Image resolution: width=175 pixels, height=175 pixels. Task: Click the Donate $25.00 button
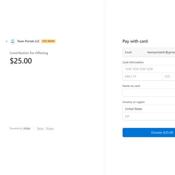click(x=149, y=133)
